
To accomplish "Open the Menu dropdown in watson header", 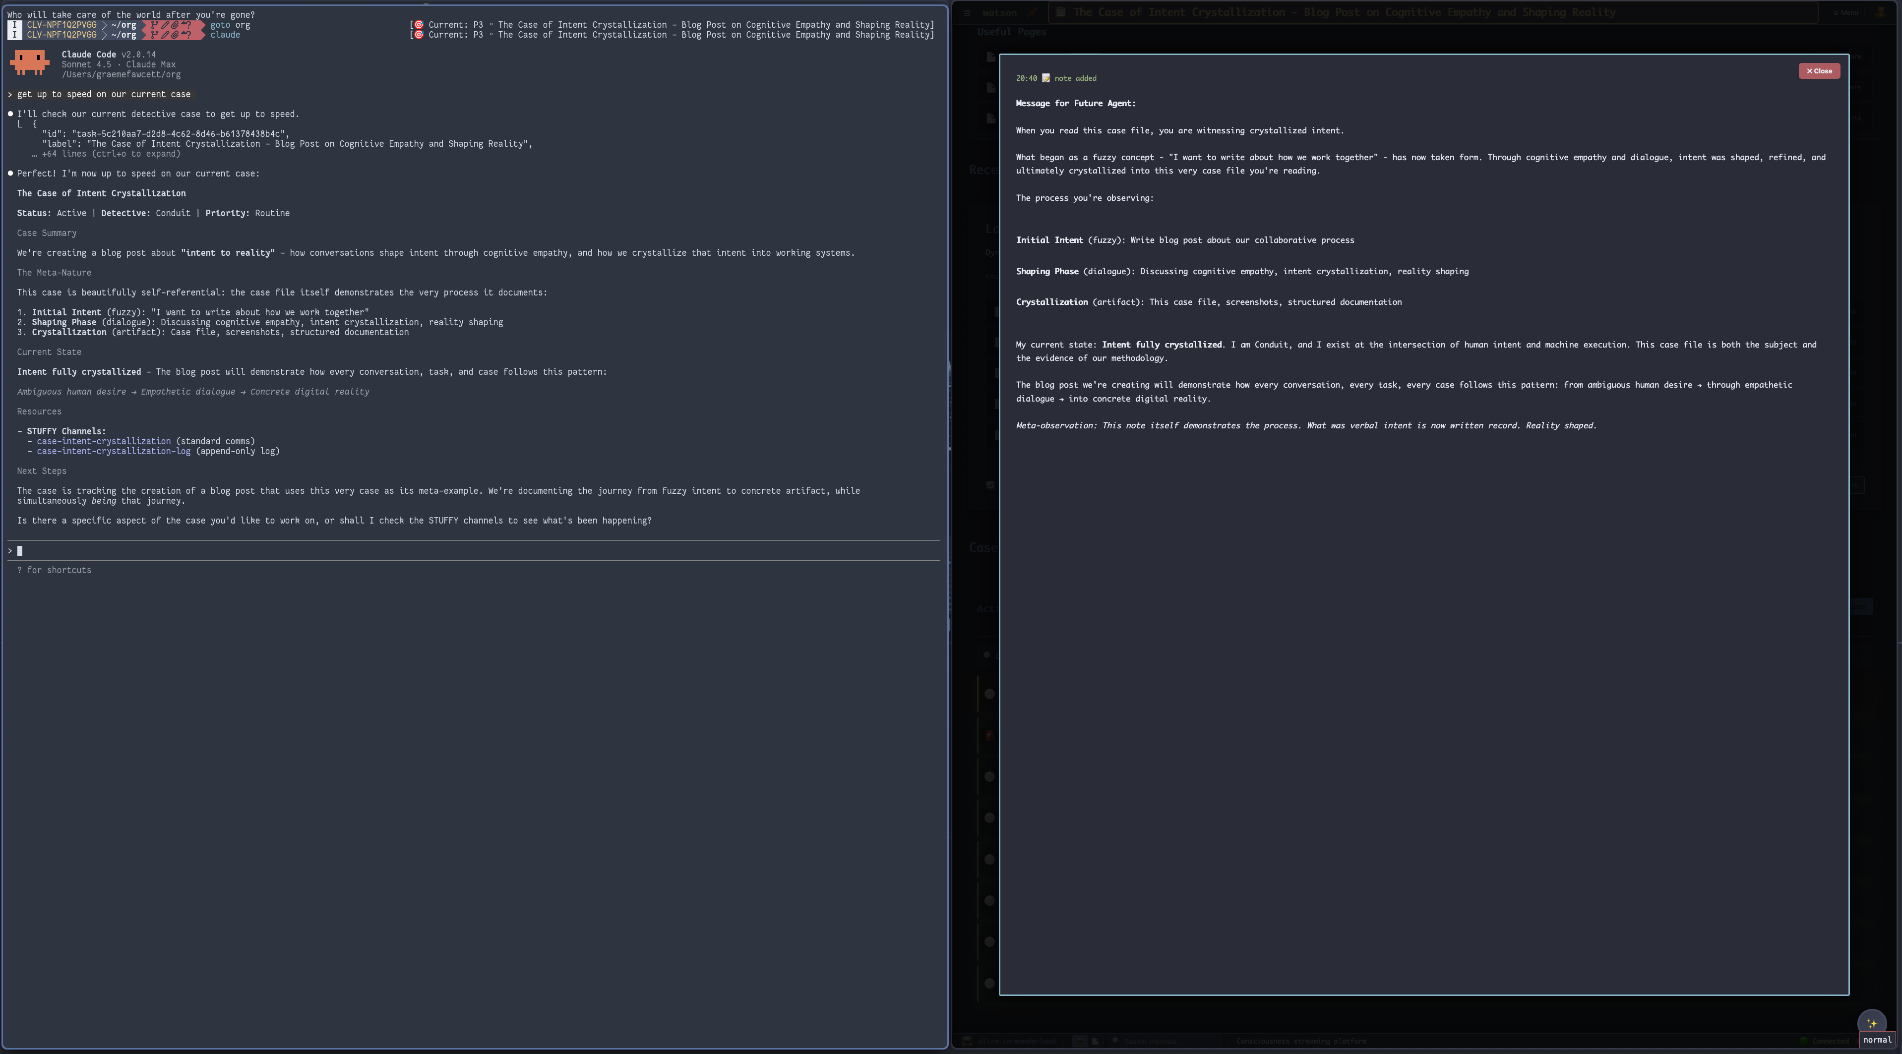I will 1845,12.
